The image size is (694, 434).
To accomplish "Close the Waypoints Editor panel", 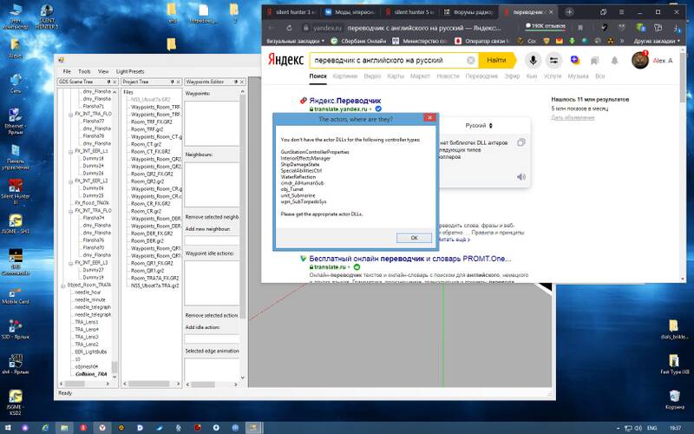I will [x=242, y=82].
